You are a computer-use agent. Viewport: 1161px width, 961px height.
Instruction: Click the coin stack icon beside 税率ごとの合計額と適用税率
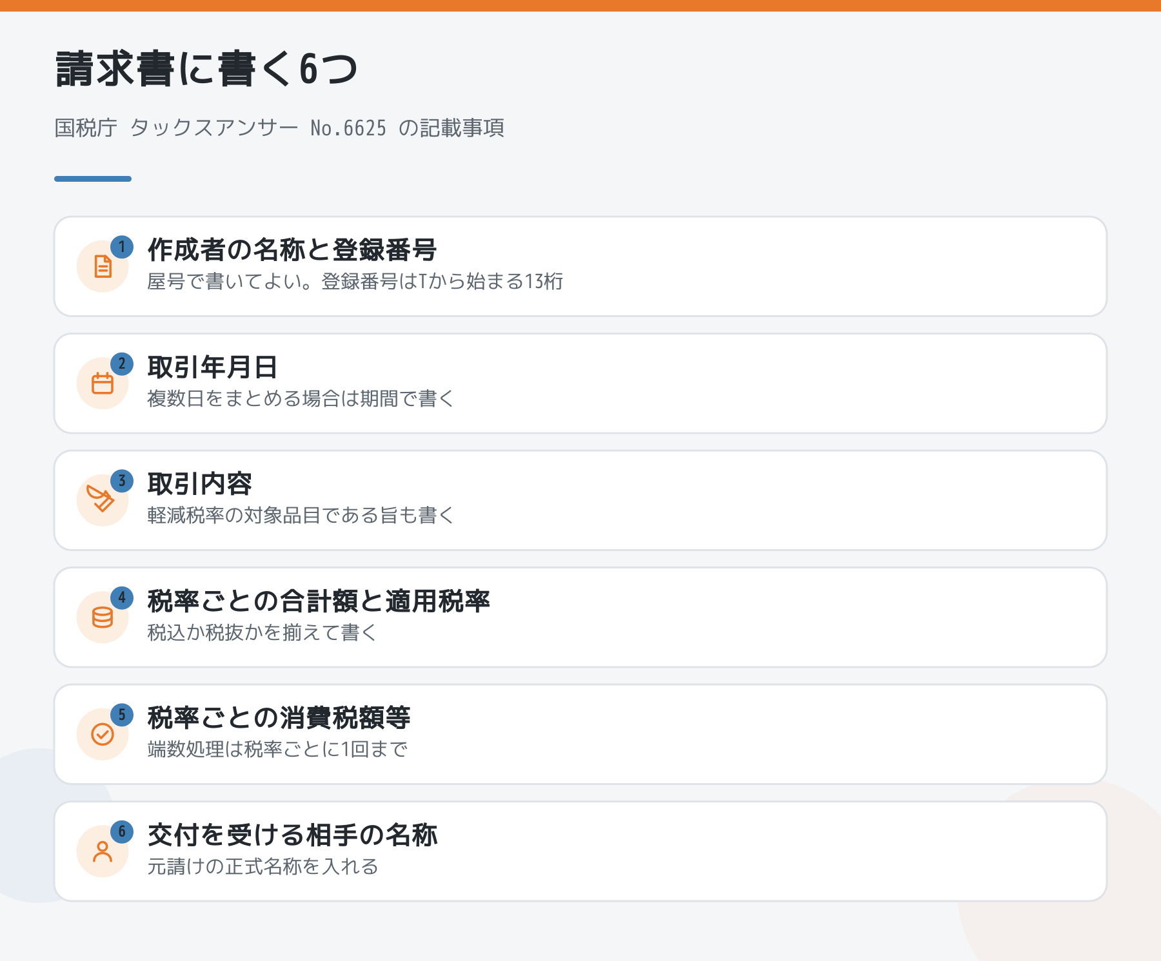click(103, 617)
